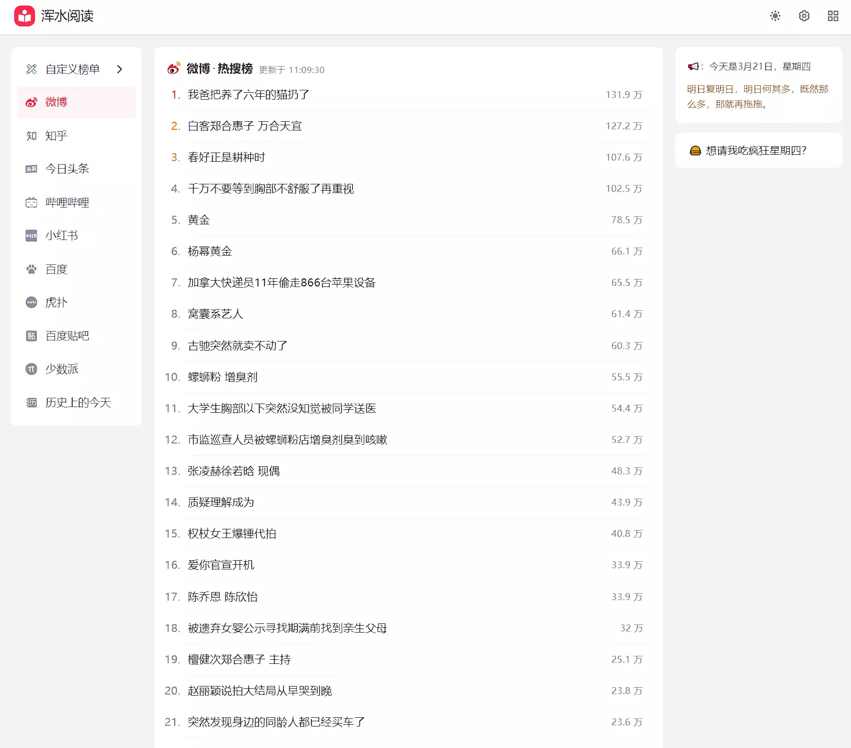Open 百度贴吧 from the sidebar
The image size is (851, 748).
click(67, 336)
